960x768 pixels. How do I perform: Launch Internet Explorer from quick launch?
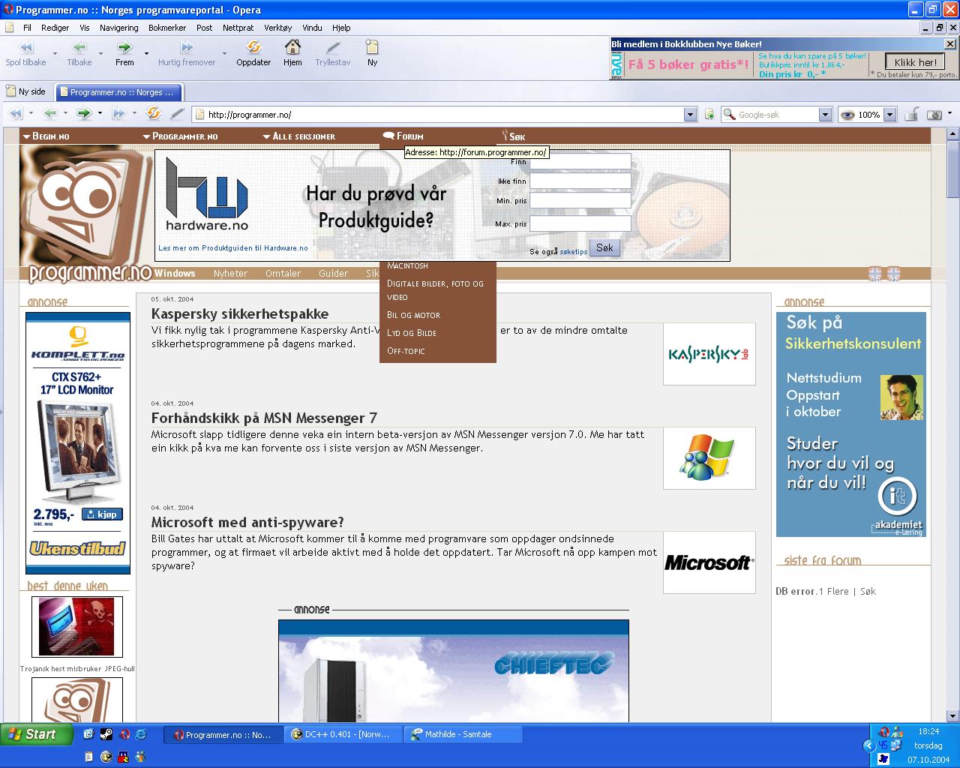tap(140, 734)
